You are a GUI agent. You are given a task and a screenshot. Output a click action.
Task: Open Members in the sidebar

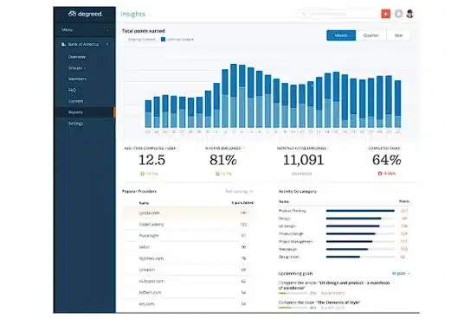click(77, 79)
